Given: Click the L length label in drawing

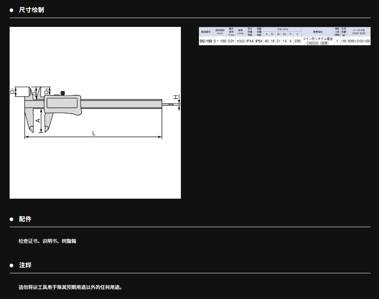Looking at the screenshot, I should (x=94, y=133).
